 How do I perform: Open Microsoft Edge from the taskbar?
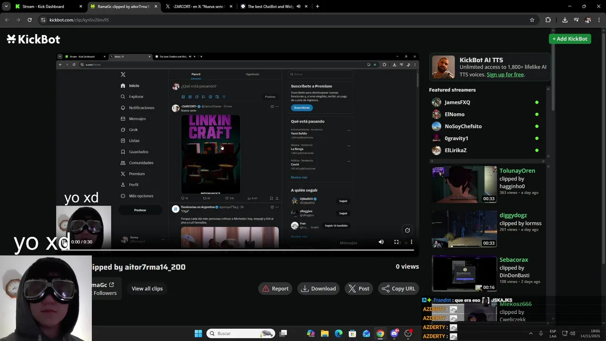click(x=339, y=333)
